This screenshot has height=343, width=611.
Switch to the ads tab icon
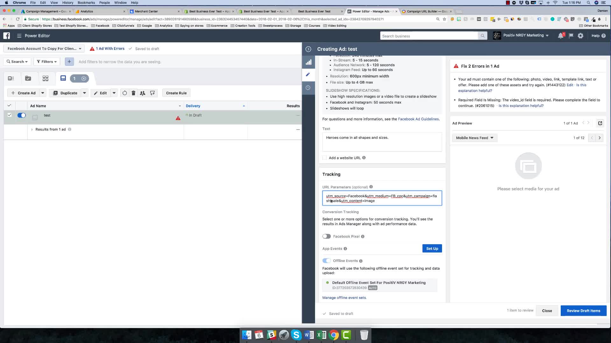(x=63, y=78)
